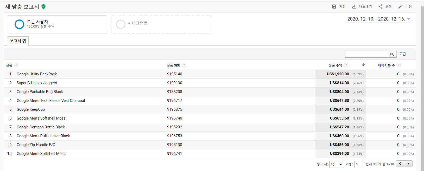Viewport: 424px width, 171px height.
Task: Click the 내보내기 export icon
Action: [354, 6]
